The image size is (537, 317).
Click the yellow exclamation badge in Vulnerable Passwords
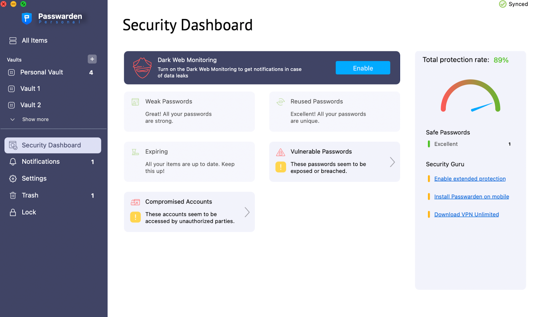[281, 167]
